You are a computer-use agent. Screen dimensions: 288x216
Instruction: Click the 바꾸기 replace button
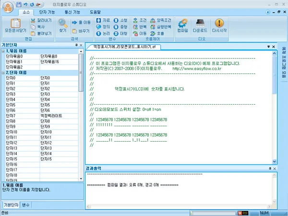point(81,31)
